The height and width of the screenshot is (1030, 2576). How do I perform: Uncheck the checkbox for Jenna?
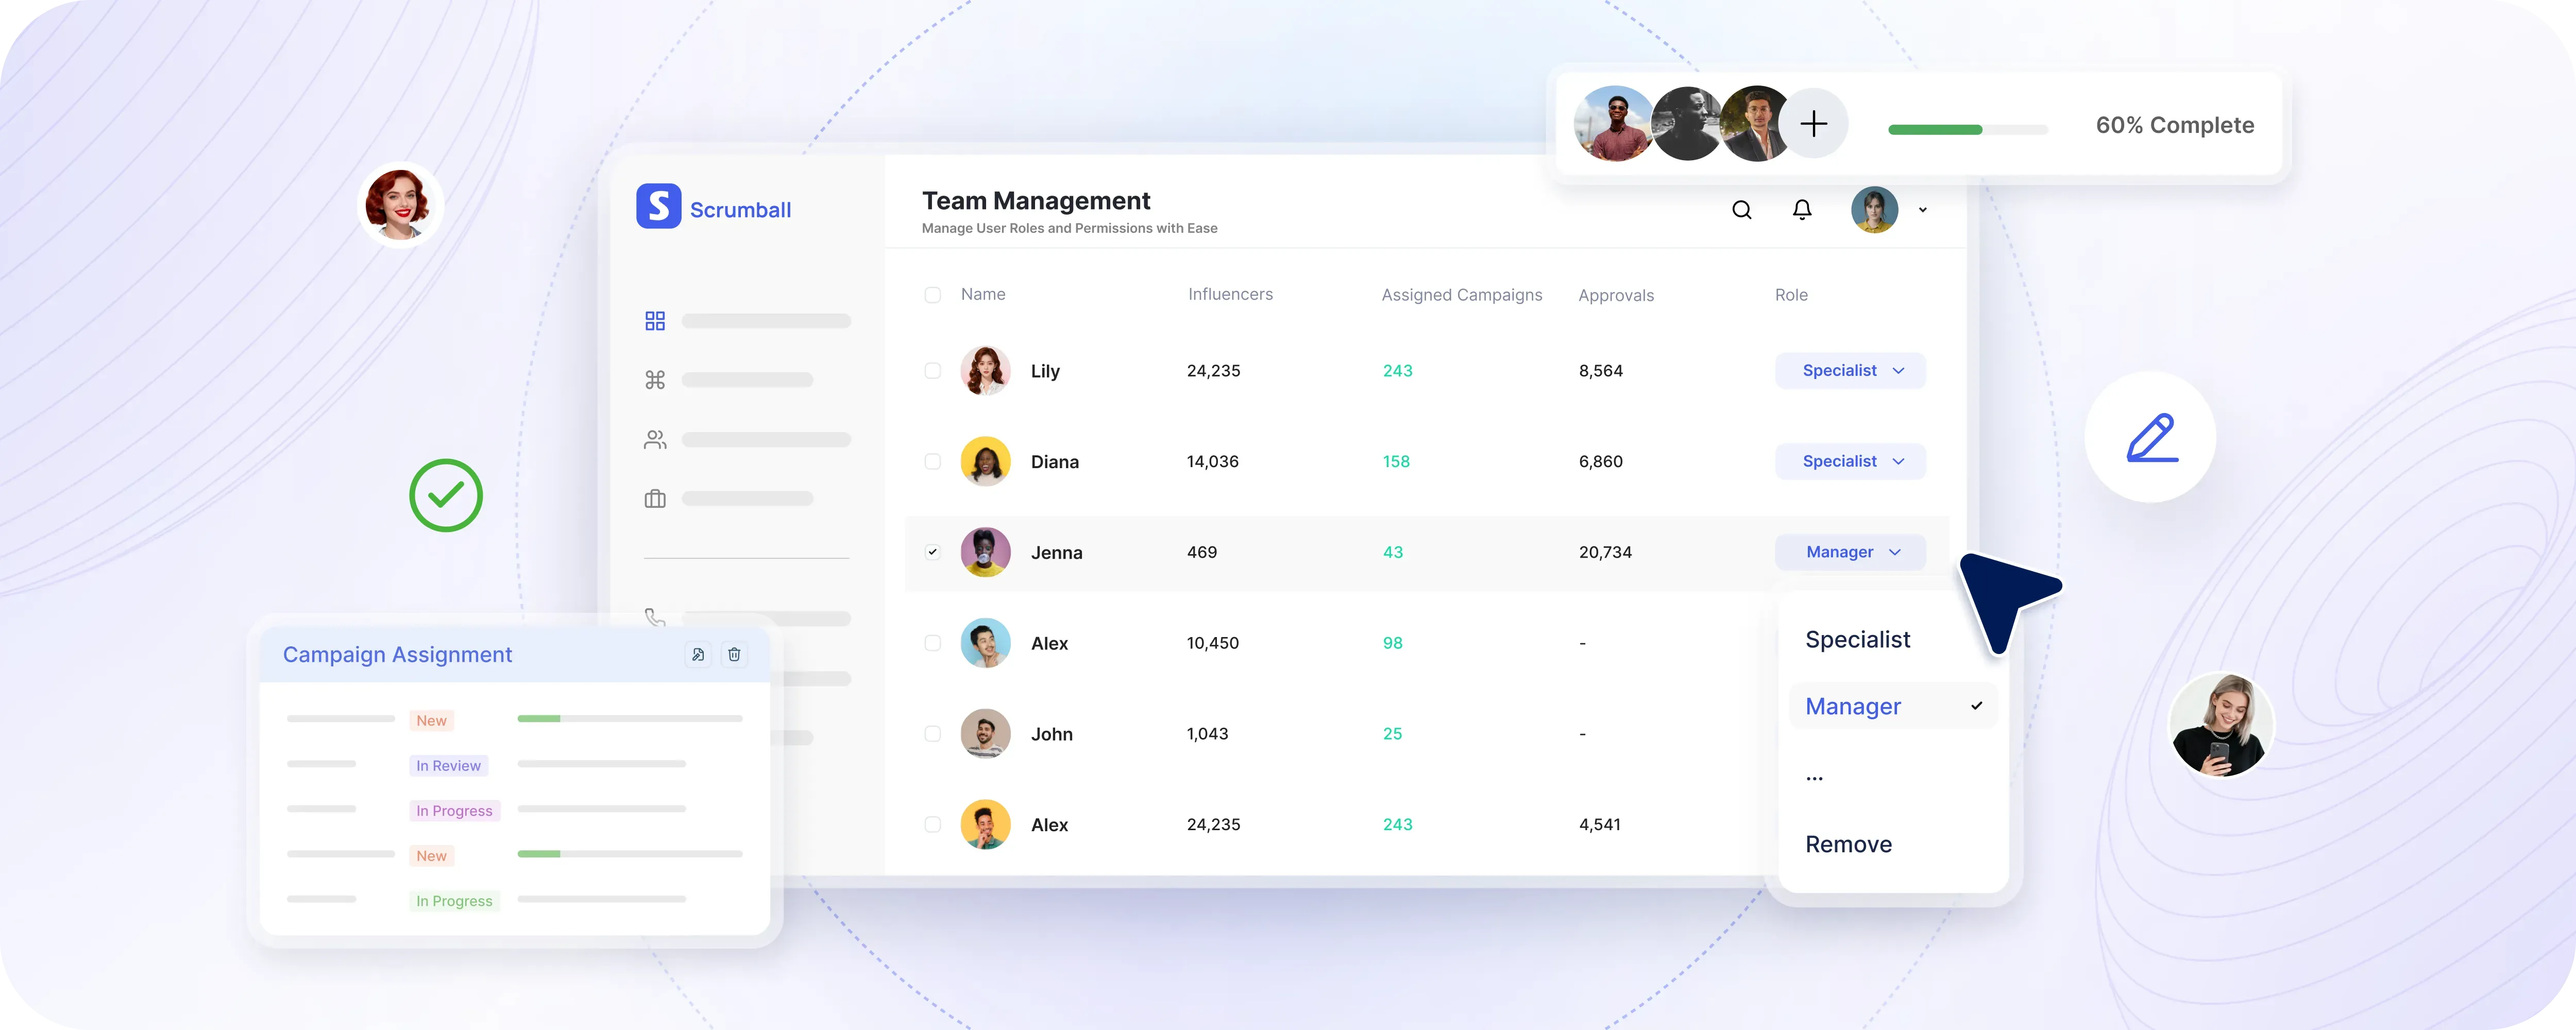pos(932,552)
